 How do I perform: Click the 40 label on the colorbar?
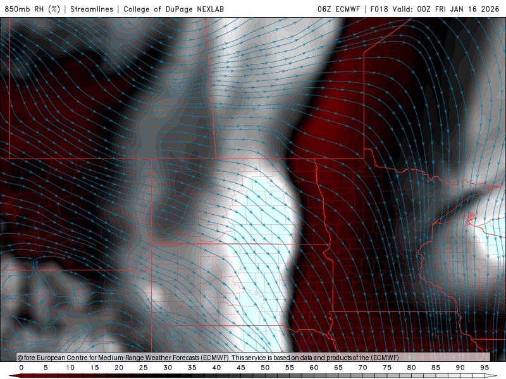click(216, 368)
